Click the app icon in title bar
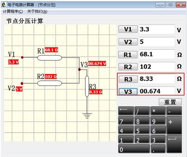This screenshot has width=187, height=157. [4, 5]
